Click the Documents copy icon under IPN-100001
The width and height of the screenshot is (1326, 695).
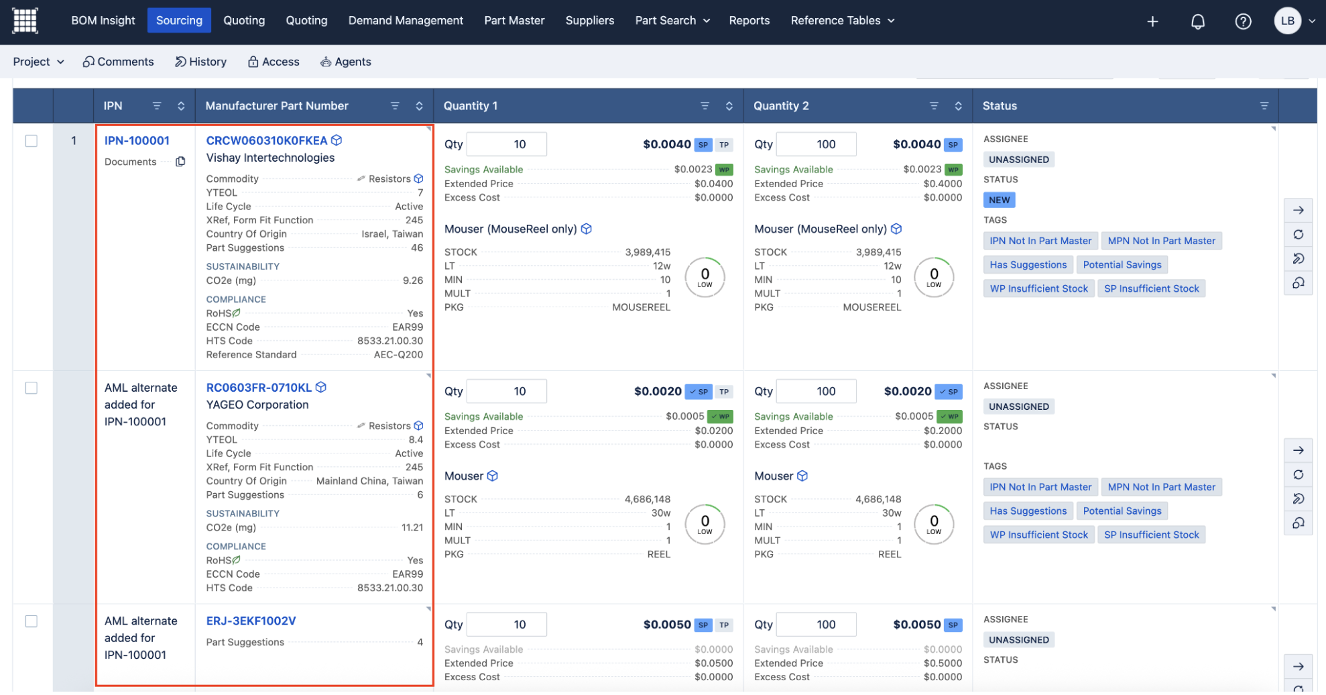180,162
